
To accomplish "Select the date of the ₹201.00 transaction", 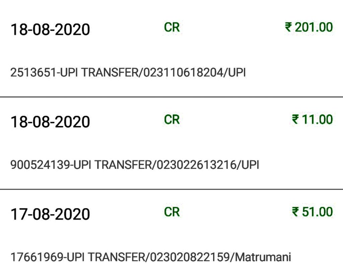I will coord(50,30).
